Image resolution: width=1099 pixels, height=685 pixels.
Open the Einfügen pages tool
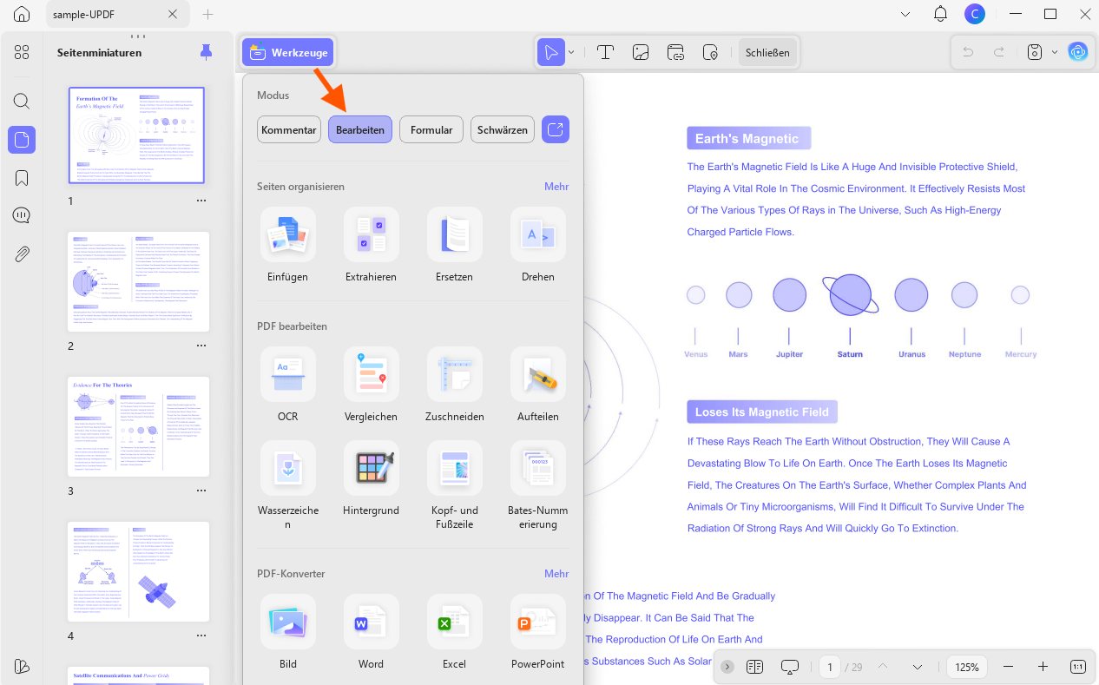287,245
